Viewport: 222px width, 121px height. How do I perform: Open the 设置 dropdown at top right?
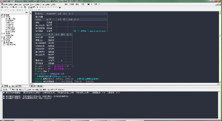point(96,5)
